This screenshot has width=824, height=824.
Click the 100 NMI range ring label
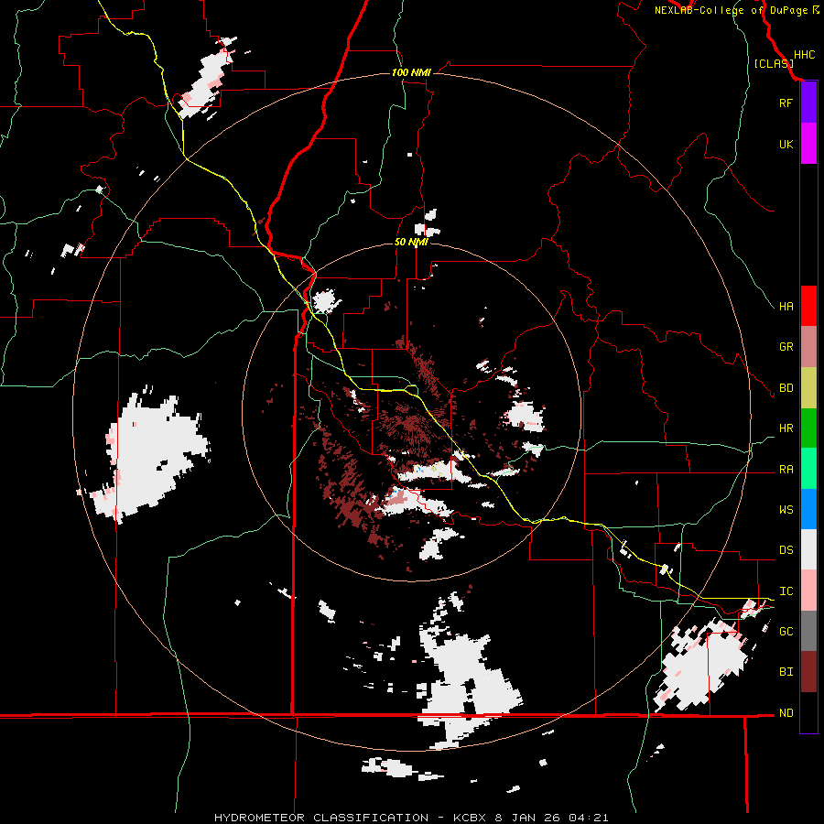pyautogui.click(x=411, y=72)
